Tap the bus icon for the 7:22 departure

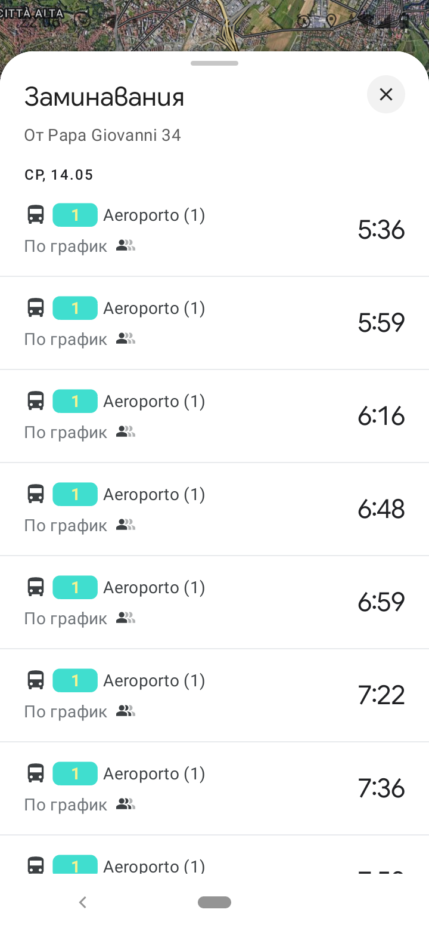[36, 680]
